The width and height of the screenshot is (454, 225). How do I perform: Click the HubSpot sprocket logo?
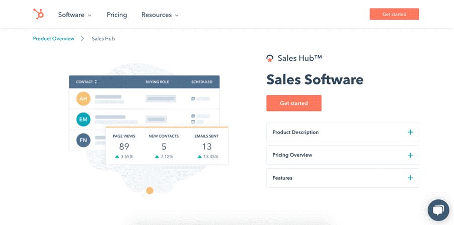38,14
